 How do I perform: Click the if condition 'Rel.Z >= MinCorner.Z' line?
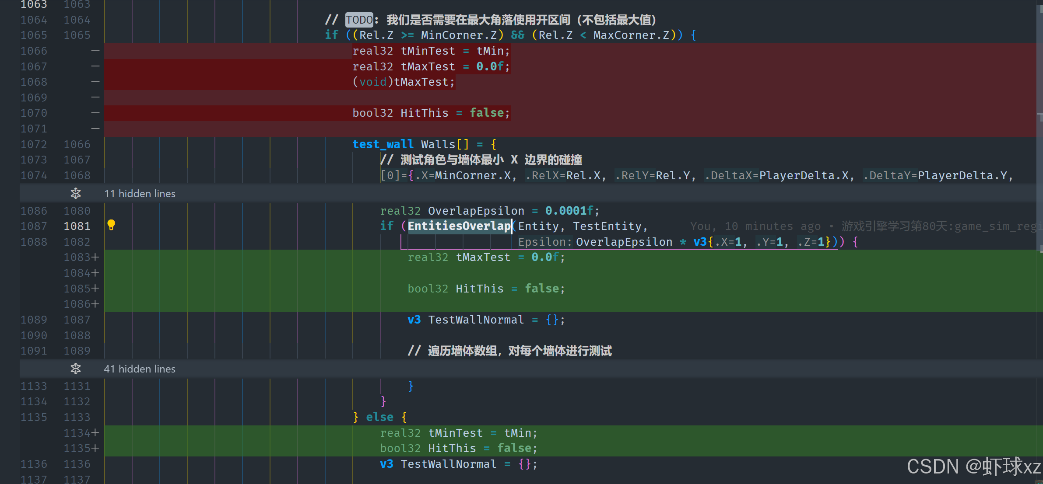pyautogui.click(x=510, y=35)
